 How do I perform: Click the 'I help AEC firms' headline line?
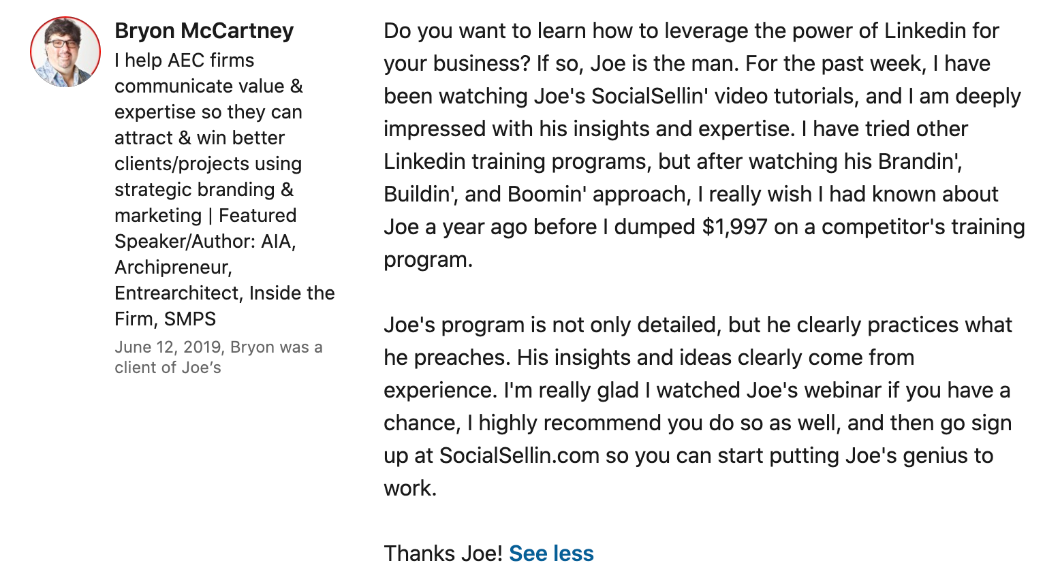tap(184, 61)
